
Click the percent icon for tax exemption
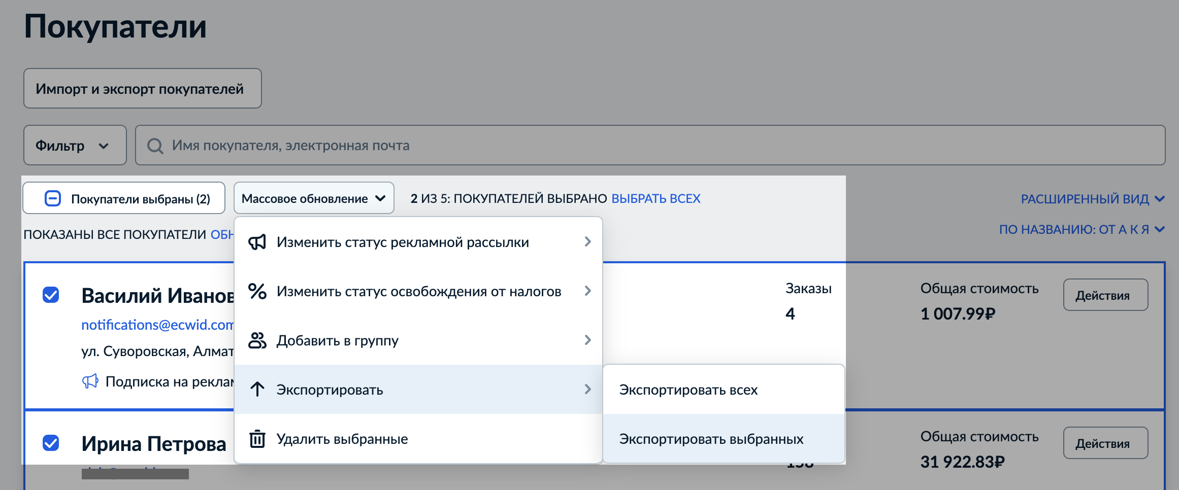257,291
